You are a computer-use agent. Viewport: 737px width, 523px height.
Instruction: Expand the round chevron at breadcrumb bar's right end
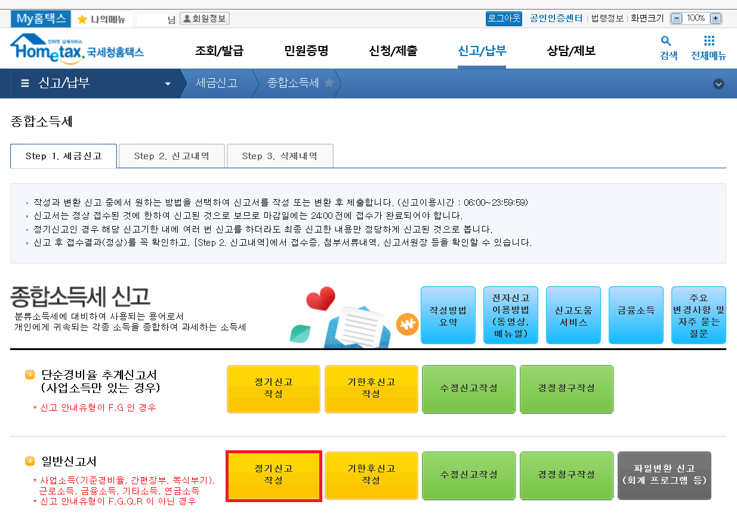[719, 83]
